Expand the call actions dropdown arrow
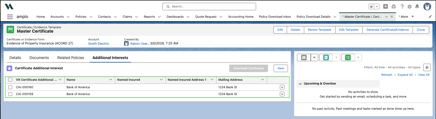The width and height of the screenshot is (436, 119). [336, 57]
